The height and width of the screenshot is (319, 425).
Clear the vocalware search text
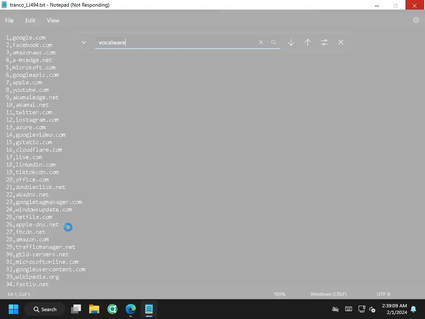261,42
